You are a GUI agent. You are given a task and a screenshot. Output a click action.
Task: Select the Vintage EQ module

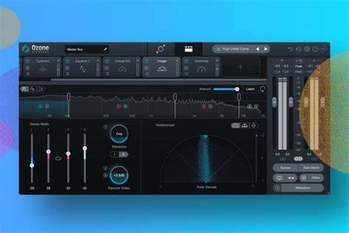[x=122, y=67]
